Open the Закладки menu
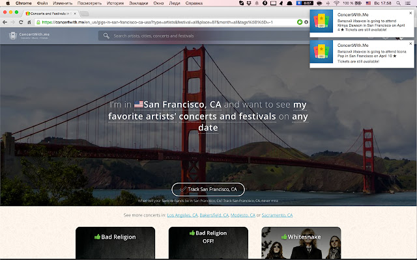 pyautogui.click(x=139, y=3)
